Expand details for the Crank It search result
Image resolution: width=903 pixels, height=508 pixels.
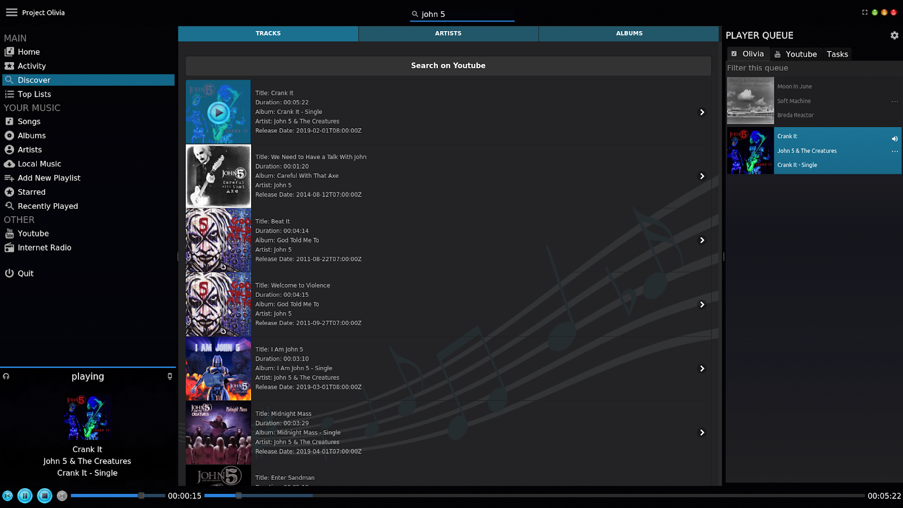702,112
